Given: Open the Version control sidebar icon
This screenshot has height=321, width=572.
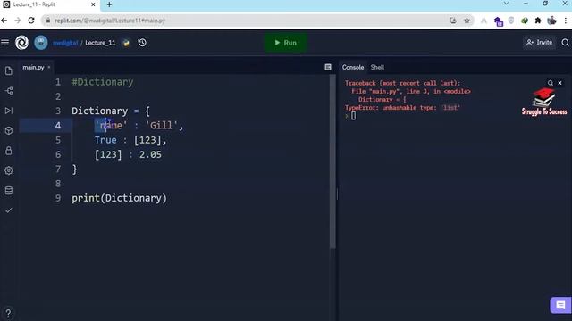Looking at the screenshot, I should click(x=9, y=91).
